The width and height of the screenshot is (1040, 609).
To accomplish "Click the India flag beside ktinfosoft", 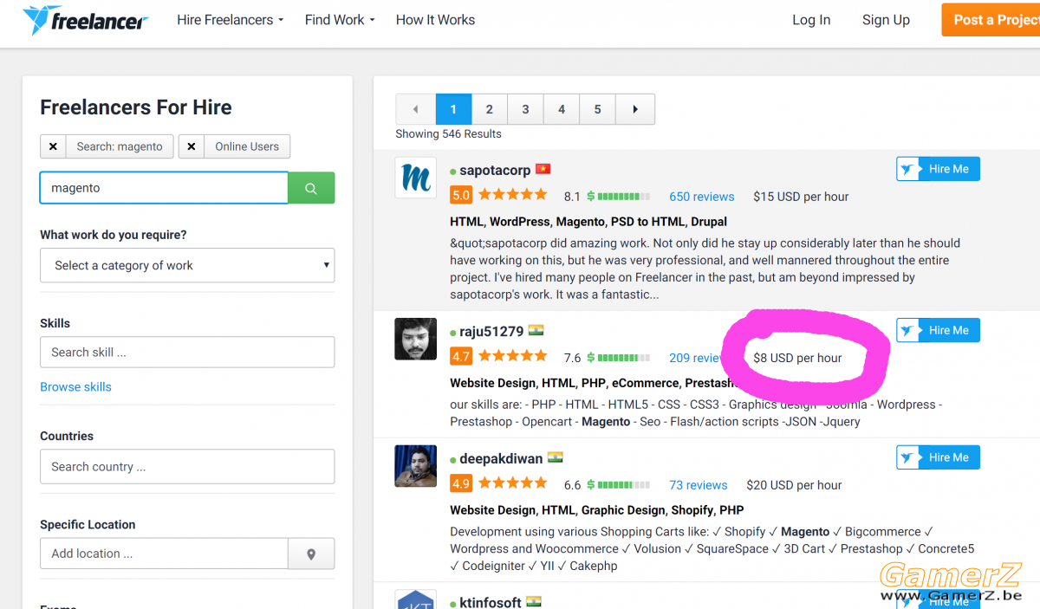I will coord(535,602).
